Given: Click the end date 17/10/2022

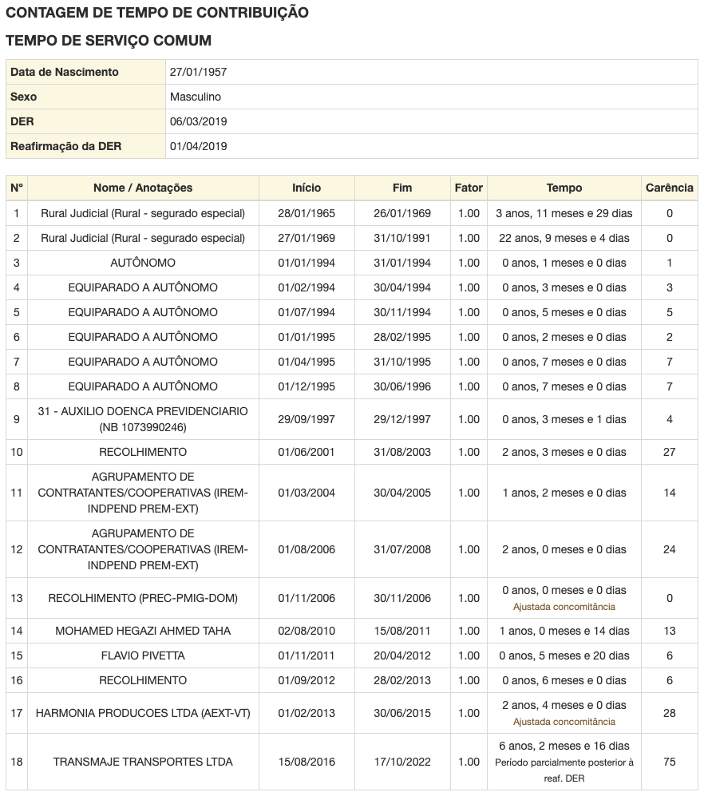Looking at the screenshot, I should click(402, 762).
